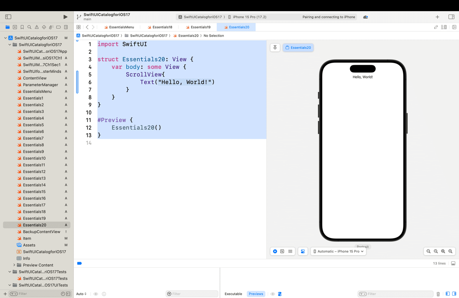Toggle the navigator sidebar button
The image size is (459, 298).
pos(8,17)
